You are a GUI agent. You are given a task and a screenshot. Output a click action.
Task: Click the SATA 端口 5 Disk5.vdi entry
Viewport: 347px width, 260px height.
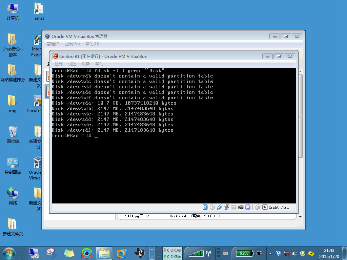(172, 216)
